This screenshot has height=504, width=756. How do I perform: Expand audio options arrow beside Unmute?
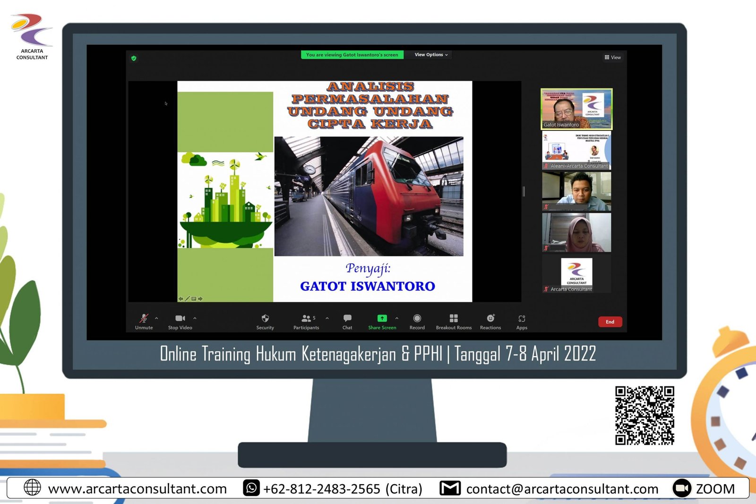pyautogui.click(x=156, y=318)
